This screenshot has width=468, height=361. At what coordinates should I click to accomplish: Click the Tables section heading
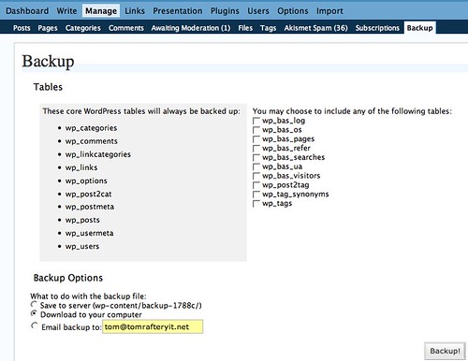(48, 87)
